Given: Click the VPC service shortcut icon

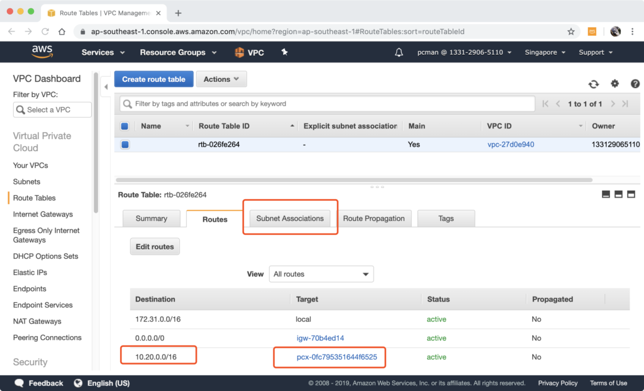Looking at the screenshot, I should point(249,52).
